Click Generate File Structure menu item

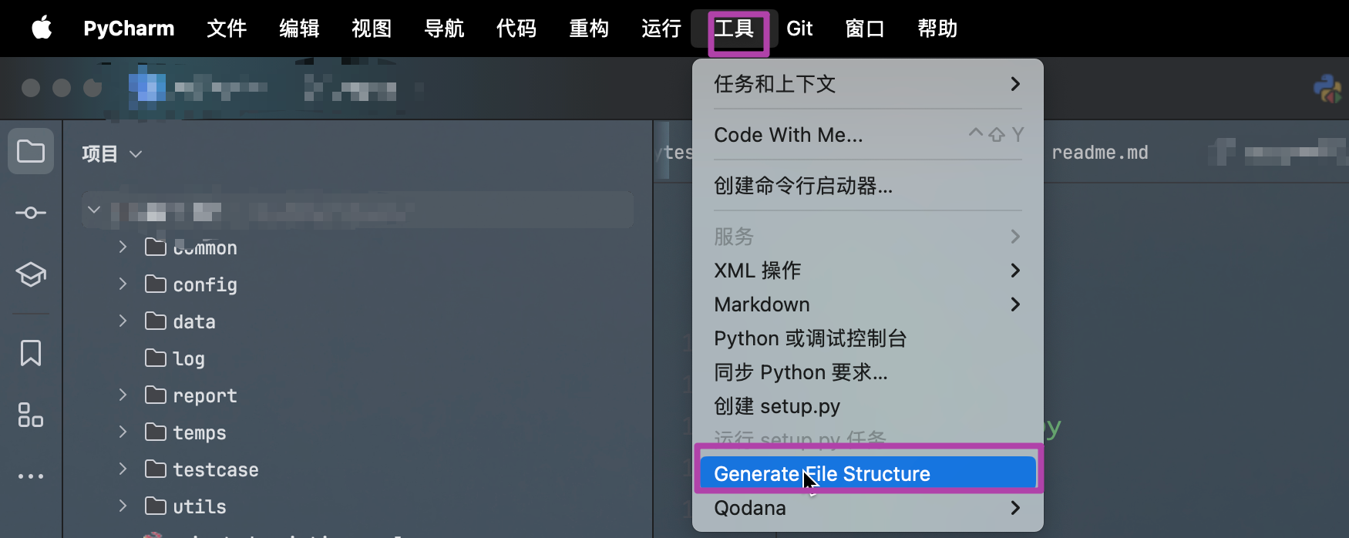[x=868, y=473]
